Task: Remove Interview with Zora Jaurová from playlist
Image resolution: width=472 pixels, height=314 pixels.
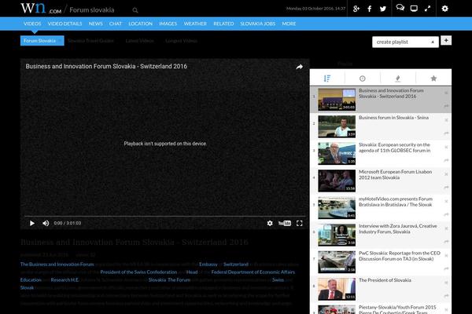Action: tap(446, 228)
